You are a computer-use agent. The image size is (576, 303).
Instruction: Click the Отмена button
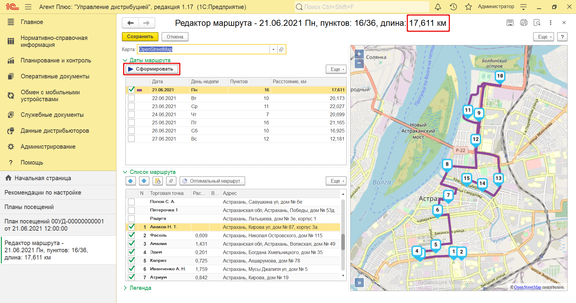click(175, 37)
